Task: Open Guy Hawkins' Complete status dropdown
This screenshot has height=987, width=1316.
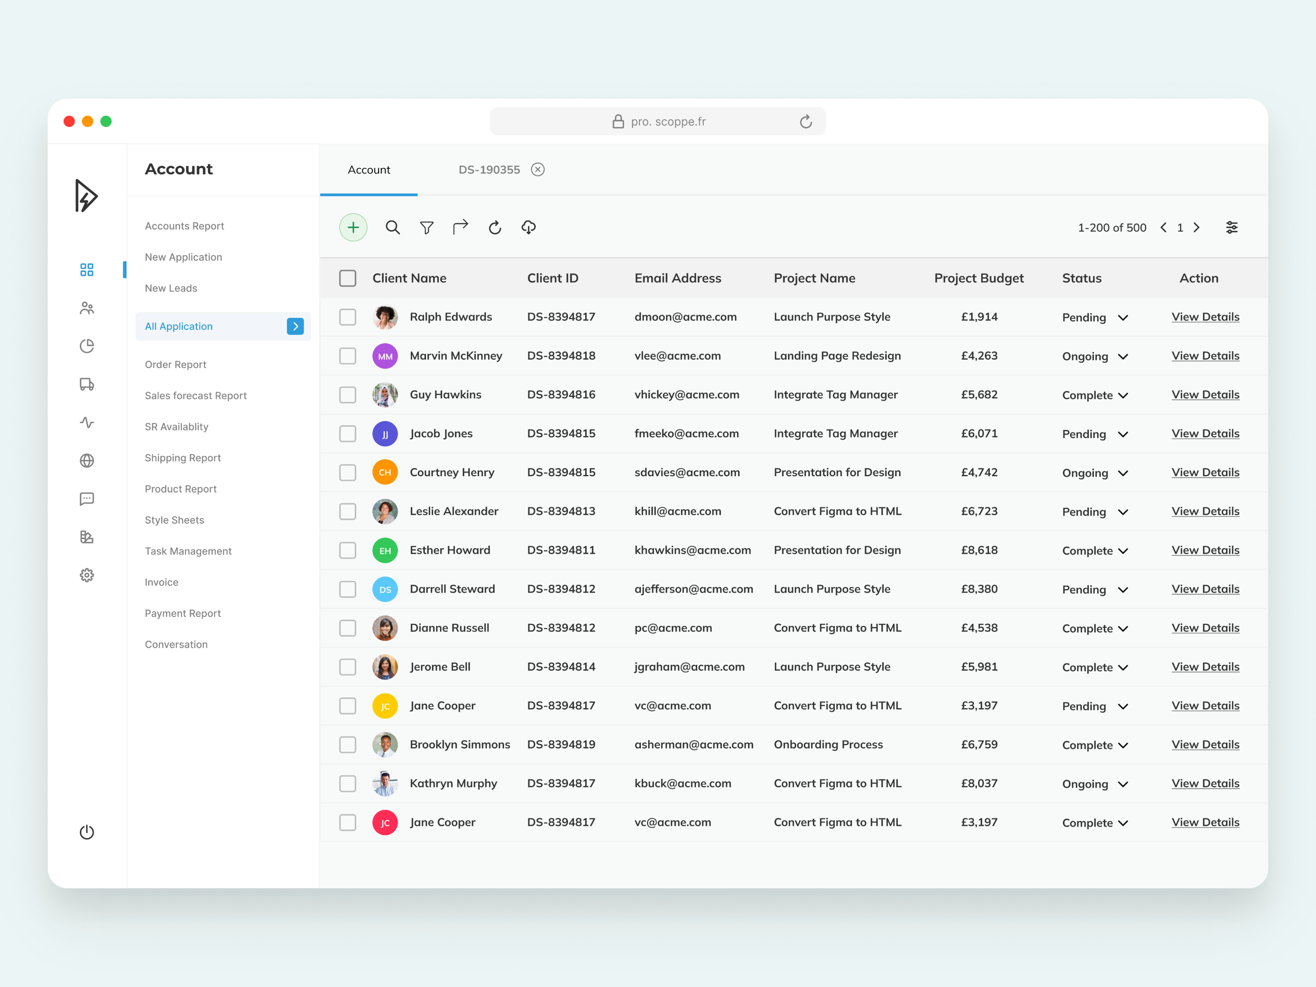Action: coord(1123,395)
